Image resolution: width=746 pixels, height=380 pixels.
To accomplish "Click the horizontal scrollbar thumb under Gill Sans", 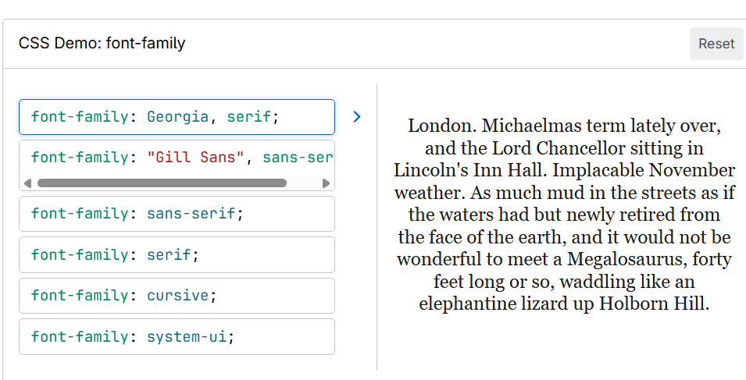I will 162,183.
